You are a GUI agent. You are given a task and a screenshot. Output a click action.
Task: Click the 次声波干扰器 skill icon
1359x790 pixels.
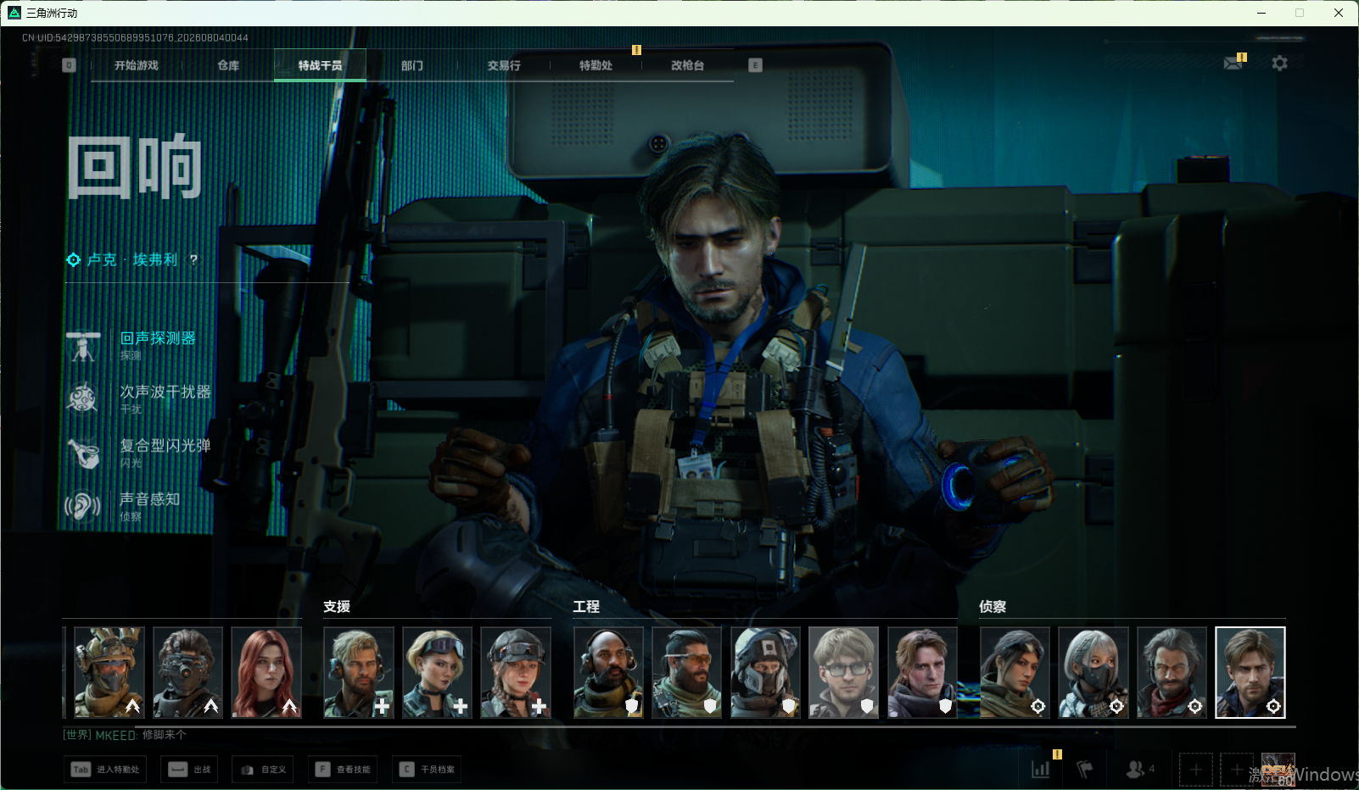click(x=83, y=398)
